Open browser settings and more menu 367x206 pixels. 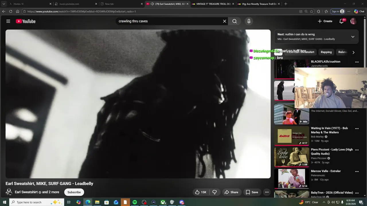coord(349,11)
